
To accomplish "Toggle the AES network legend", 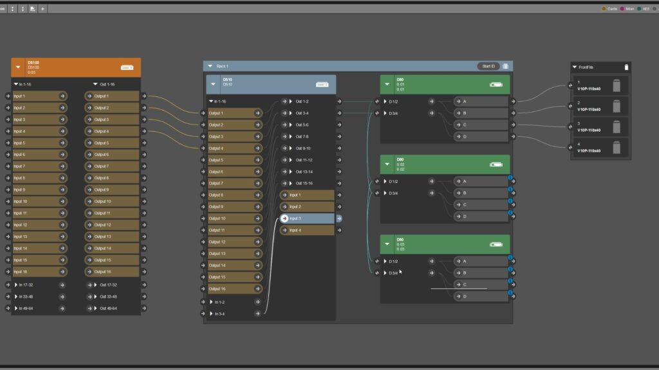I will coord(639,9).
